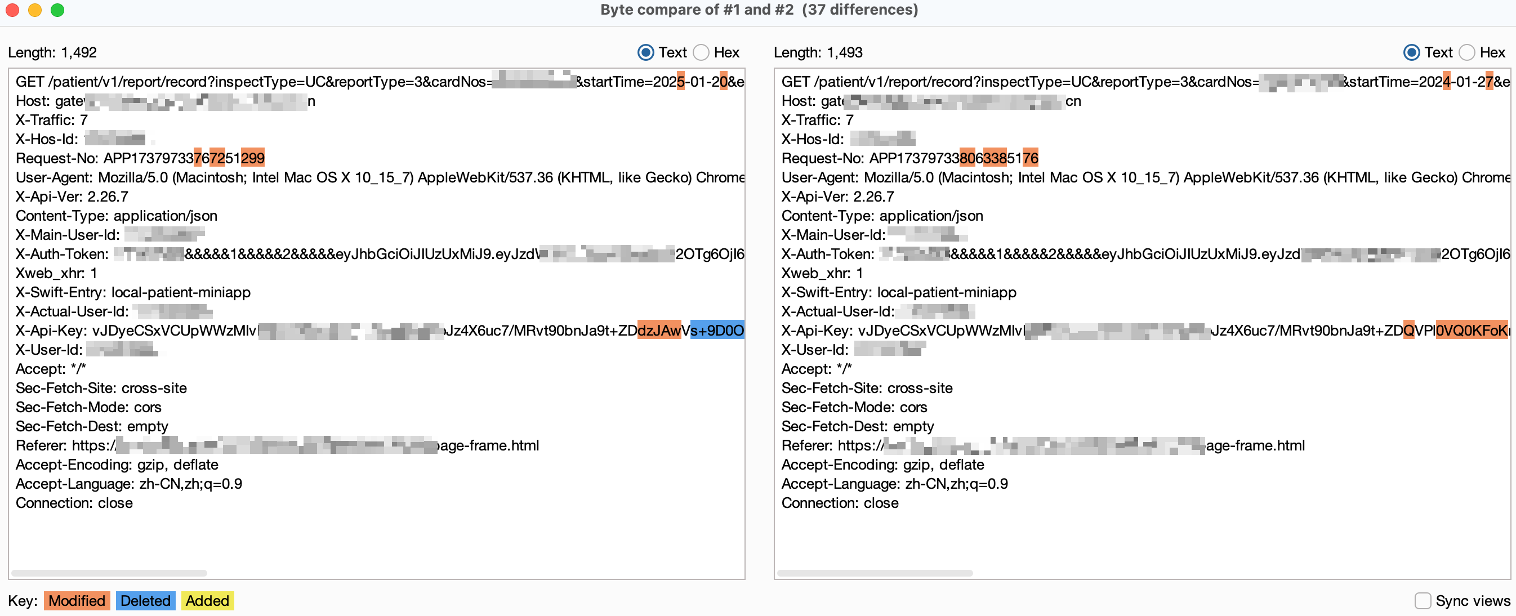Screen dimensions: 1516x616
Task: Enable the Sync views checkbox
Action: 1423,601
